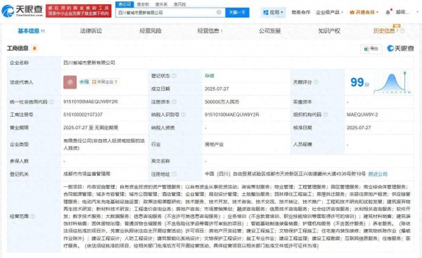Viewport: 422px width, 258px height.
Task: Switch to the 查关系 search tab
Action: 161,4
